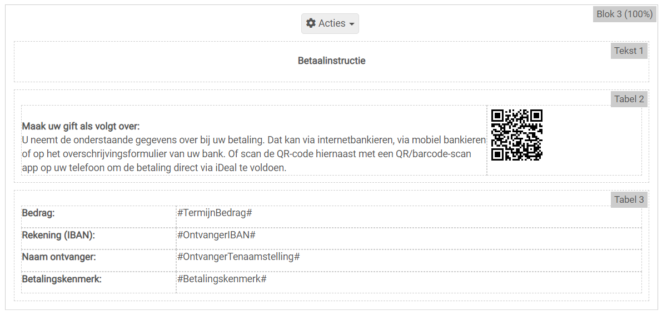Click the #OntvangerIBAN# placeholder cell
The image size is (662, 315).
216,235
